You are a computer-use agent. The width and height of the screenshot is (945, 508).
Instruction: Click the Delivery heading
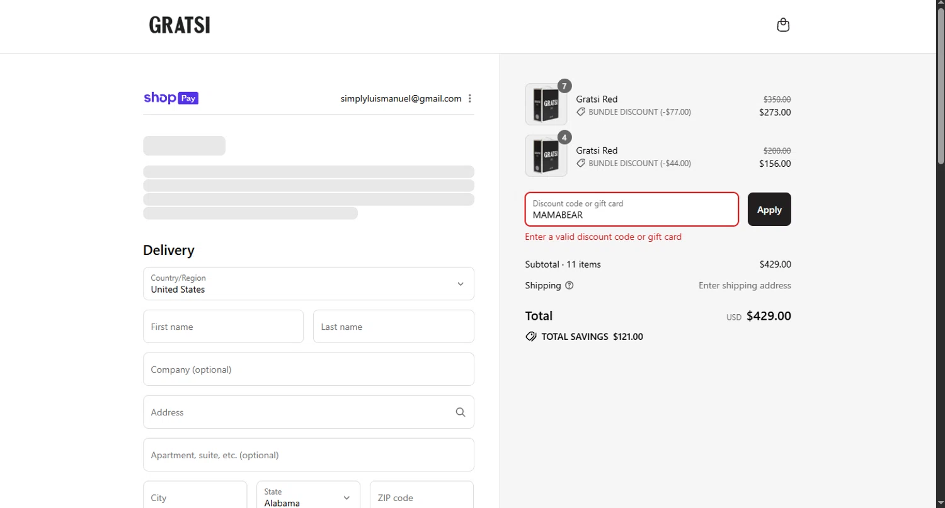[169, 250]
